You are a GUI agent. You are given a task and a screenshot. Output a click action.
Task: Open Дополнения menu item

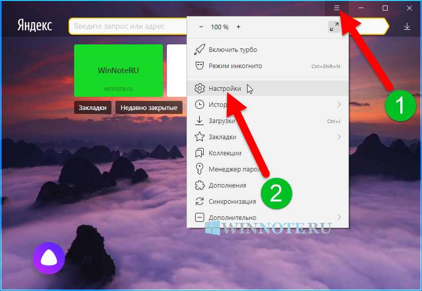coord(268,186)
